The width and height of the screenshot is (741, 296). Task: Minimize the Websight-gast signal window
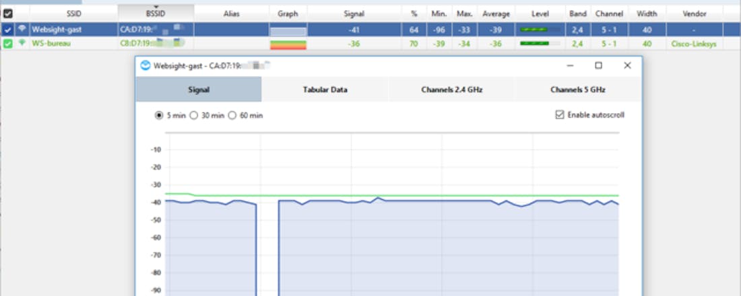(570, 65)
